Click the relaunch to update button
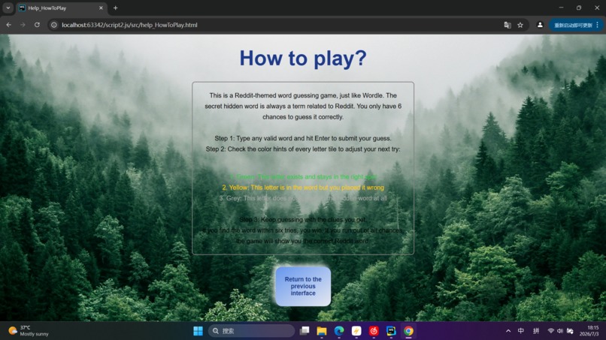The image size is (606, 340). (x=573, y=25)
